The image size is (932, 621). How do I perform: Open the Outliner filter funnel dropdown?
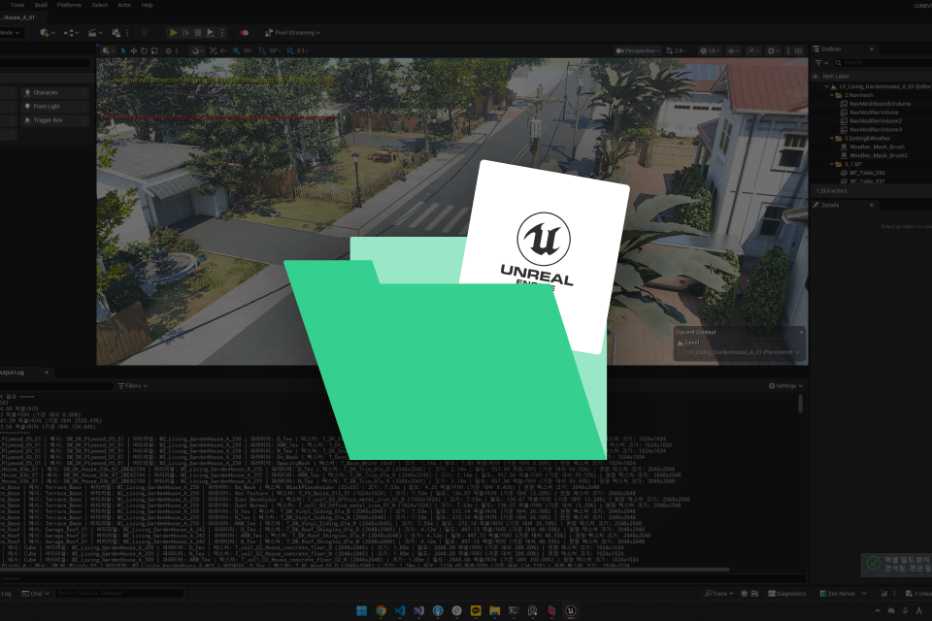click(x=822, y=62)
